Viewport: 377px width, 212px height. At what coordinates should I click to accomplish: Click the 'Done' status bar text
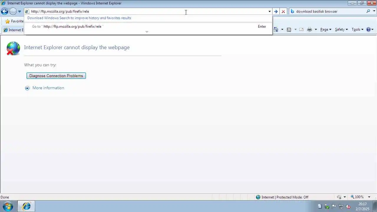pos(5,197)
